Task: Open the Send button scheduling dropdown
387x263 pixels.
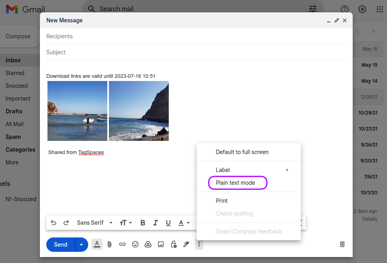Action: point(81,244)
